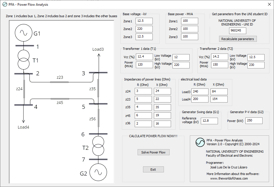Click the UNI ID field showing 960245

238,31
